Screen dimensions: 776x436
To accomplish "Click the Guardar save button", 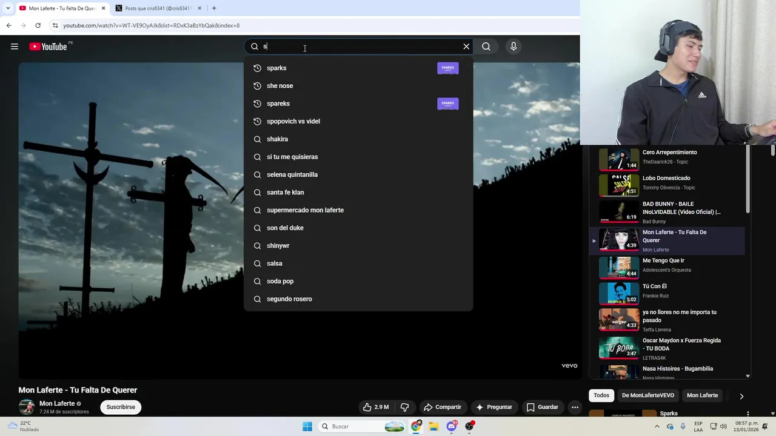I will [542, 408].
